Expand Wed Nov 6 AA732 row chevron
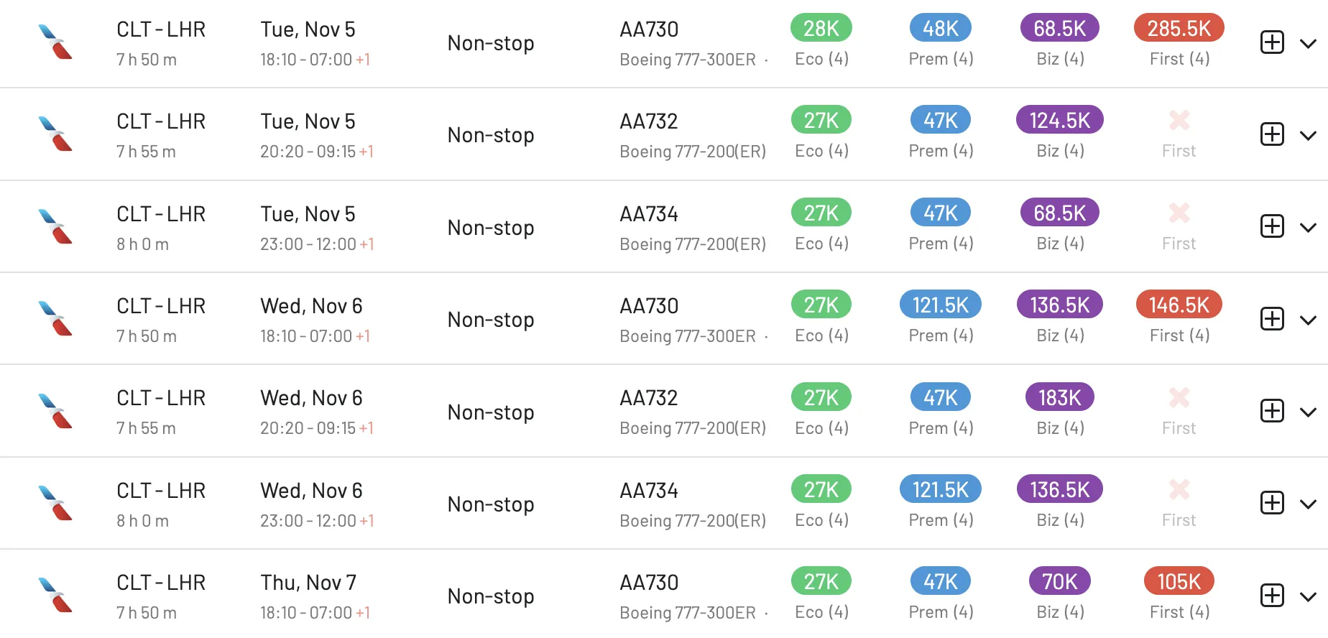Image resolution: width=1328 pixels, height=638 pixels. coord(1308,412)
